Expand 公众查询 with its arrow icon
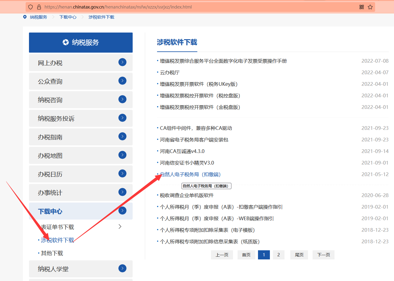Image resolution: width=394 pixels, height=281 pixels. point(122,81)
